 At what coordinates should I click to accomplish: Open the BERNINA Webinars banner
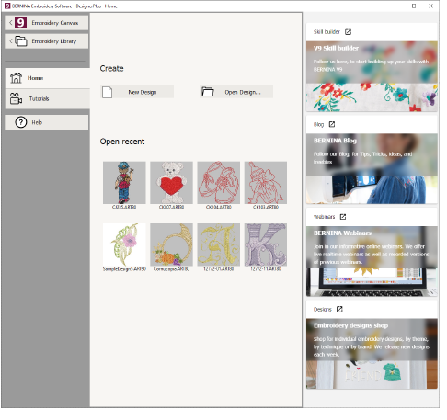click(372, 261)
